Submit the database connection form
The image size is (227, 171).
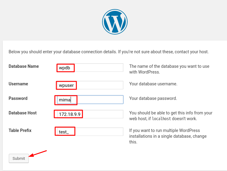coord(19,158)
